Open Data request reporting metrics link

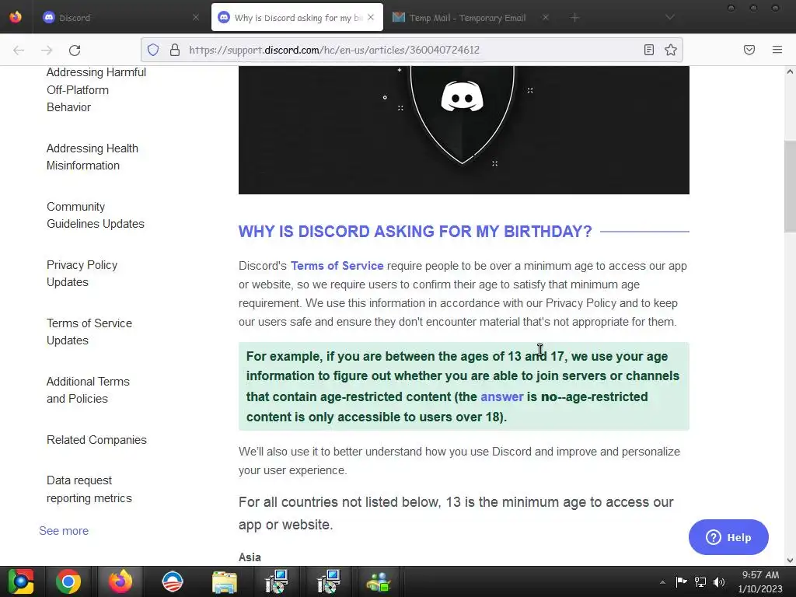[x=89, y=490]
